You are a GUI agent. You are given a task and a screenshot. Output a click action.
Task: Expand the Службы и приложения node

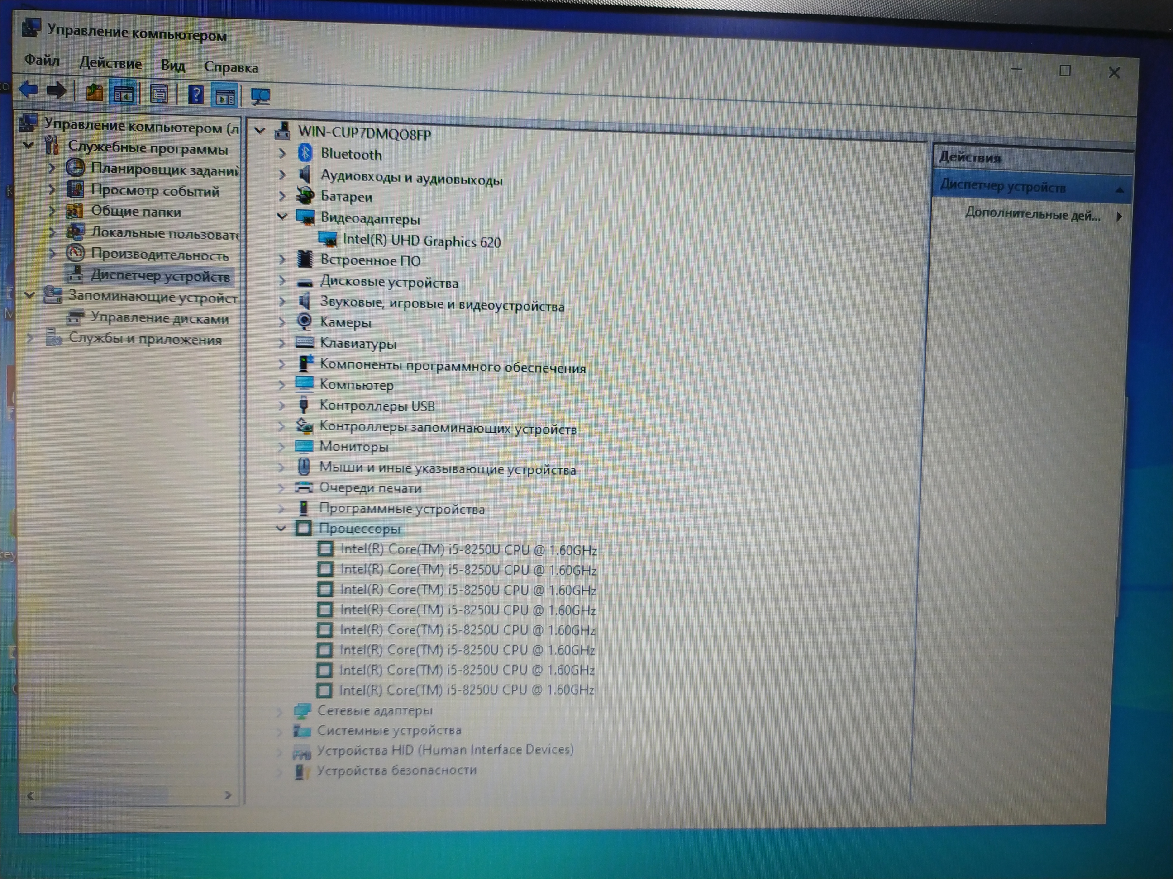[30, 337]
